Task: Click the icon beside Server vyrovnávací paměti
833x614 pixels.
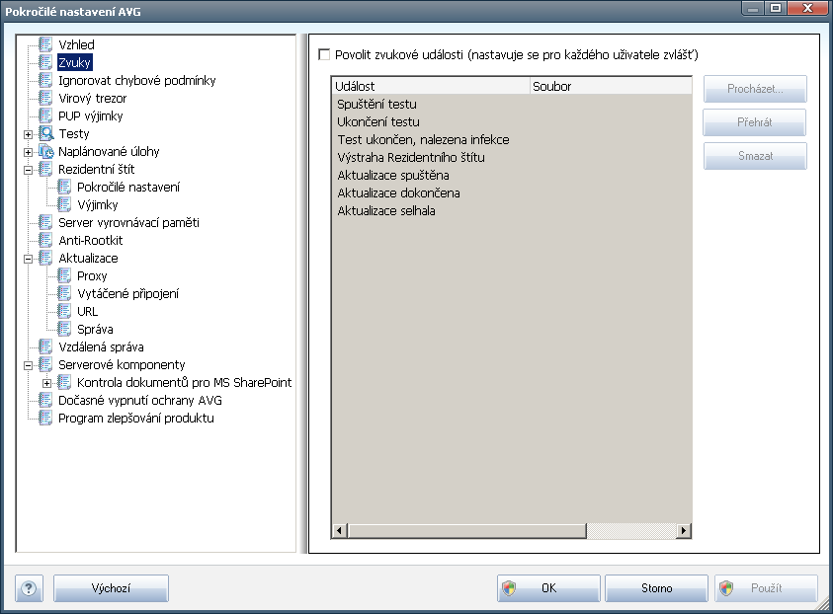Action: click(x=46, y=222)
